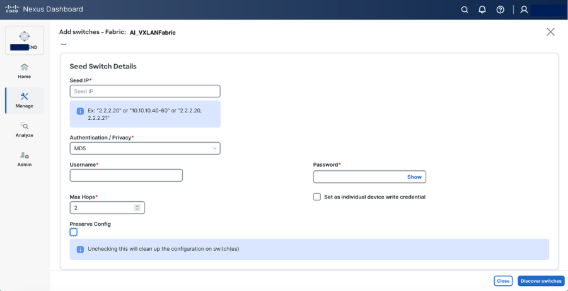The height and width of the screenshot is (291, 568).
Task: Open notifications bell icon
Action: click(482, 10)
